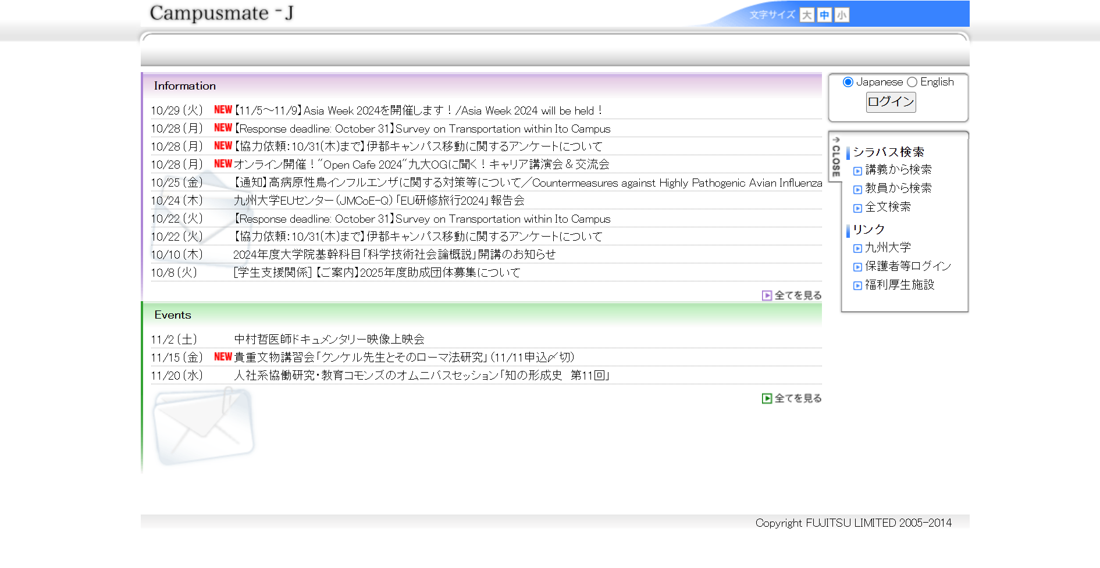Open 貴重文物講習会 event on 11/15
1100x568 pixels.
pos(404,358)
